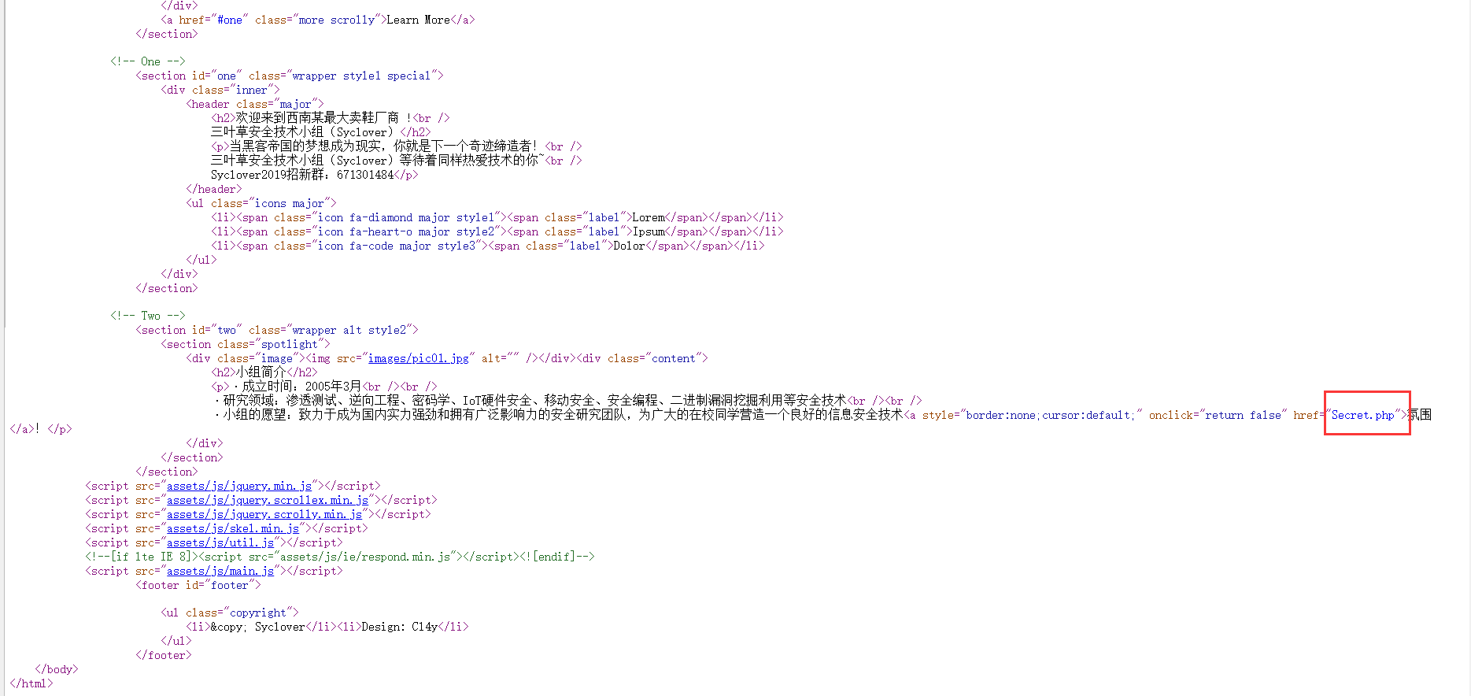
Task: Click the fa-heart-o 'Ipsum' list item line
Action: point(497,231)
